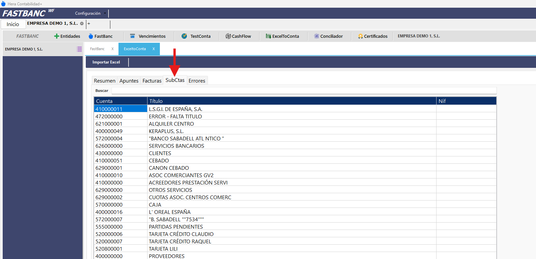Select account cell 629000002

[x=120, y=197]
